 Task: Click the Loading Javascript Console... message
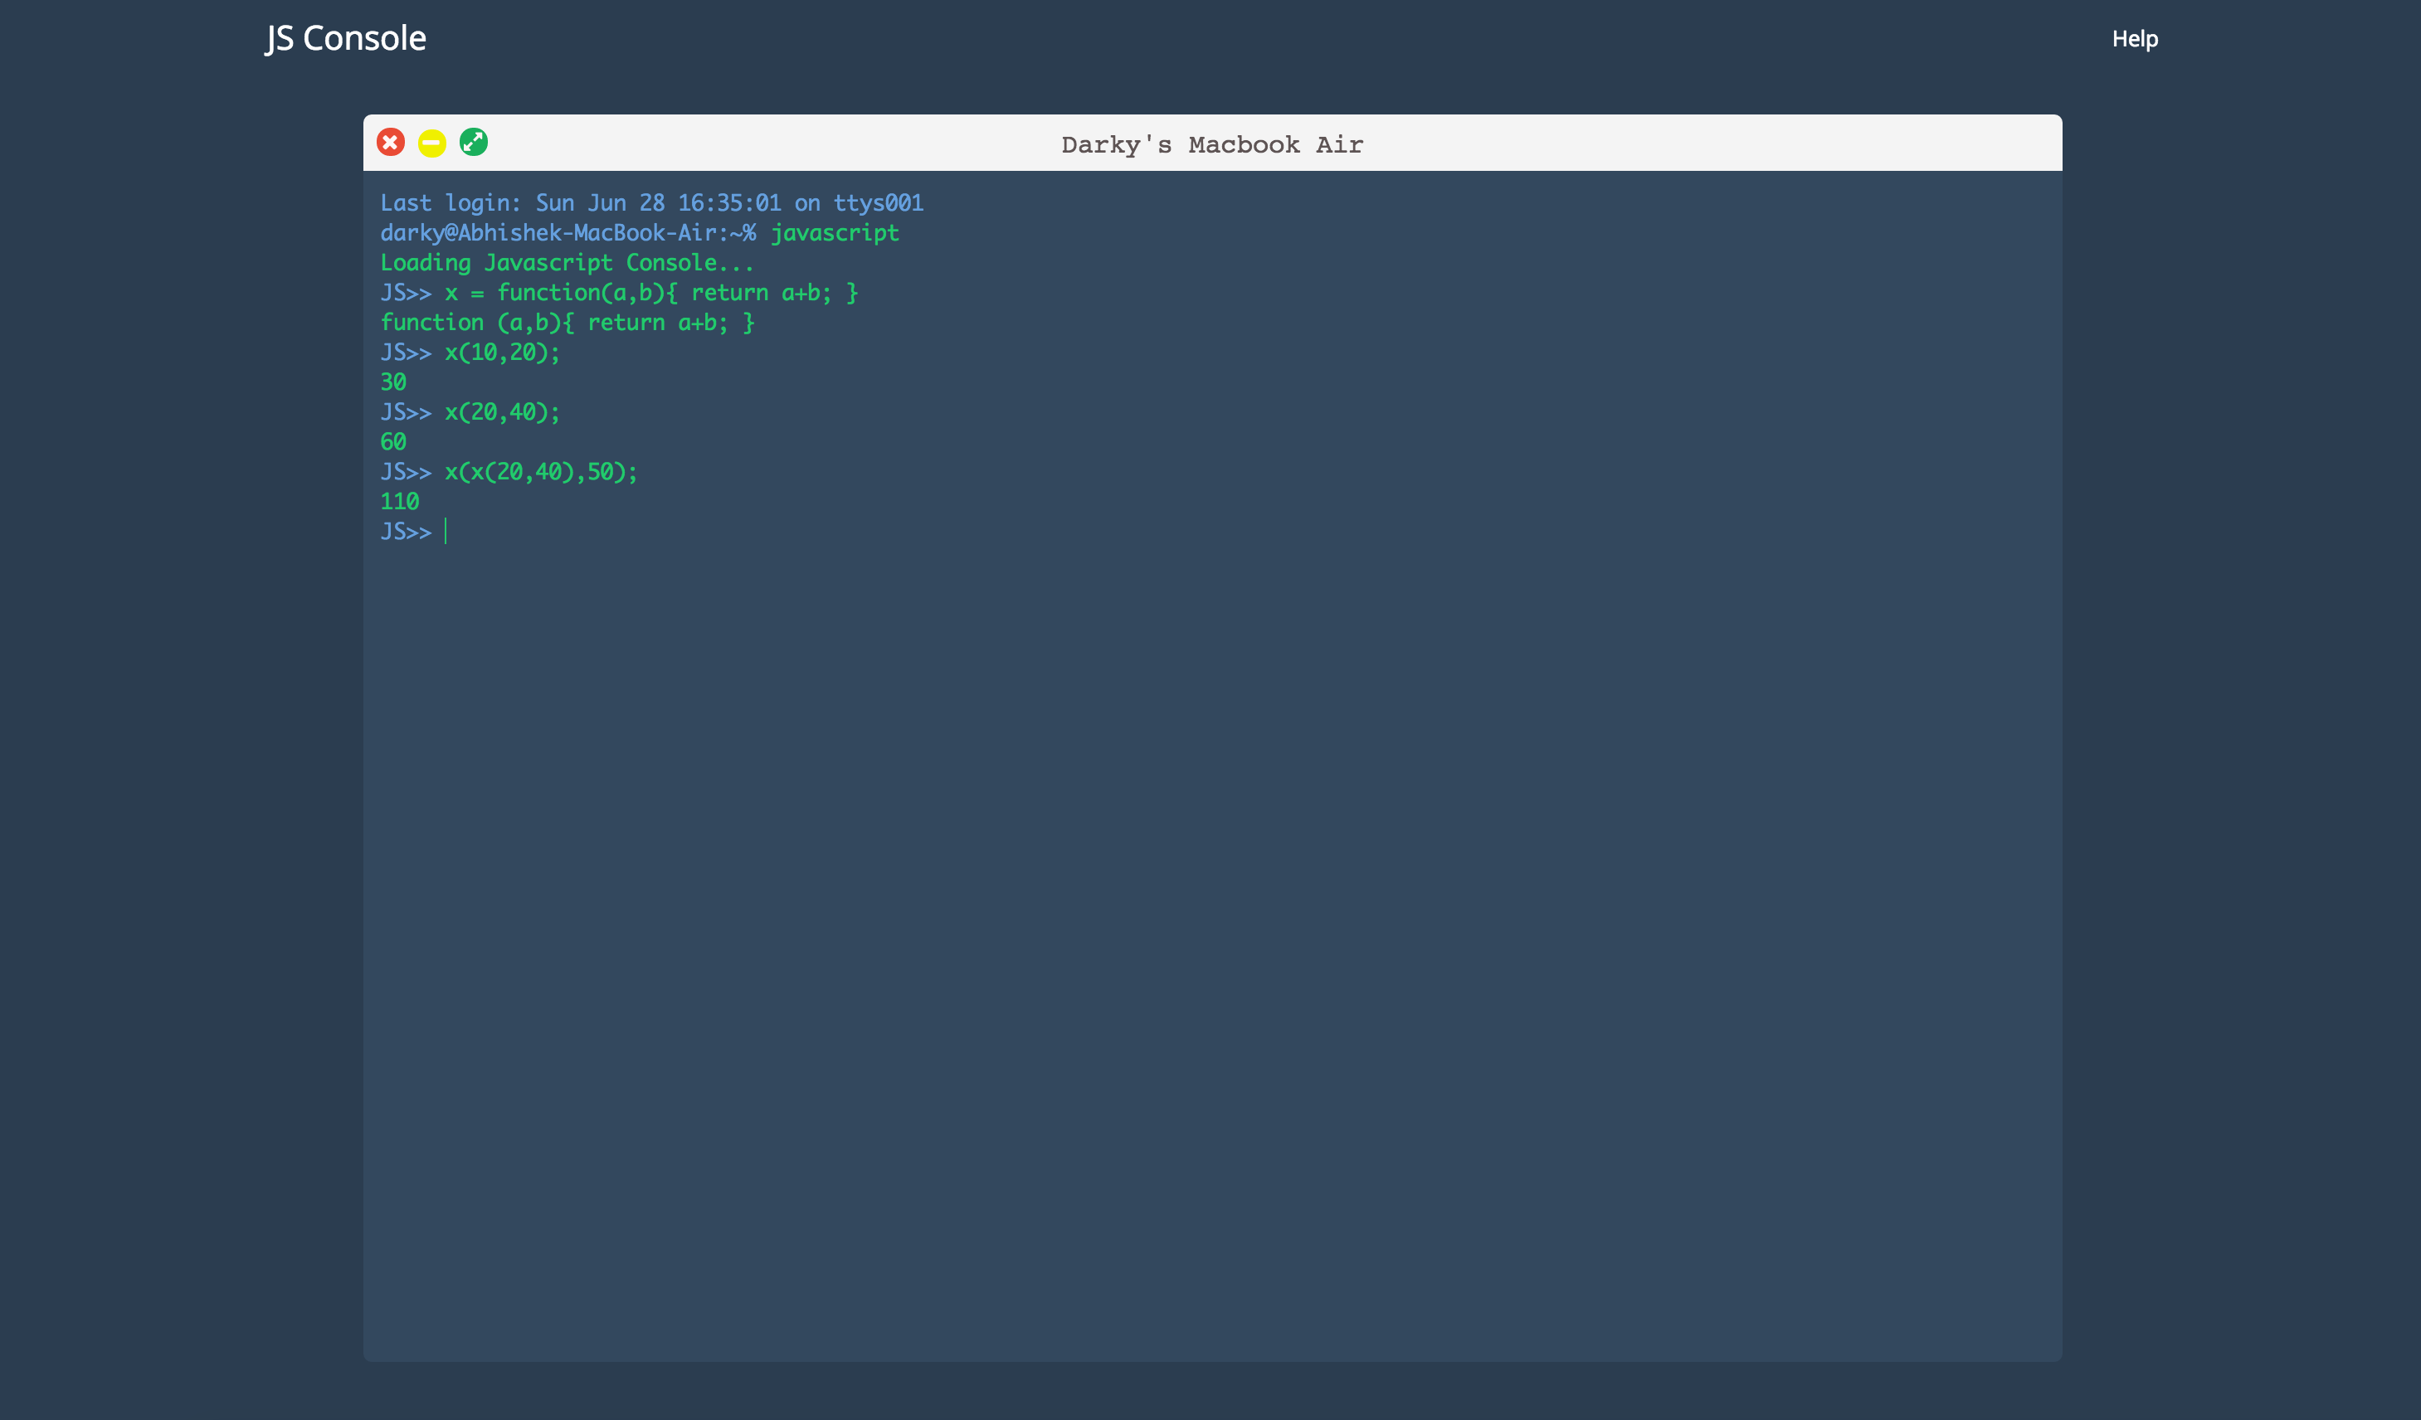pyautogui.click(x=567, y=262)
